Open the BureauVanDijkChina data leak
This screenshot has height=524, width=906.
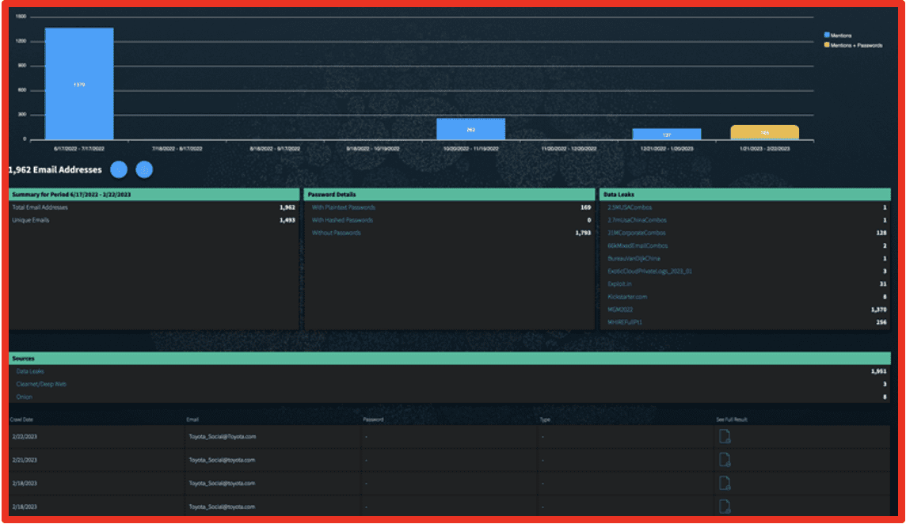click(634, 258)
